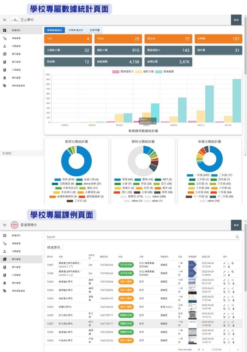
Task: Go to next page of lesson table
Action: click(x=237, y=349)
